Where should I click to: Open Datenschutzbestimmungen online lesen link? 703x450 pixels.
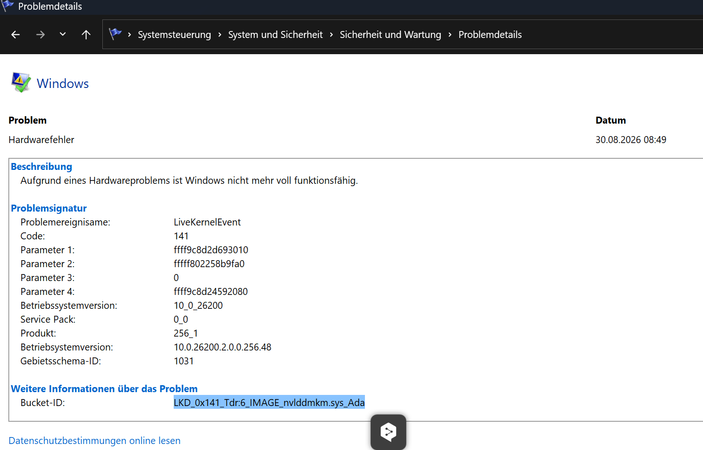tap(94, 441)
